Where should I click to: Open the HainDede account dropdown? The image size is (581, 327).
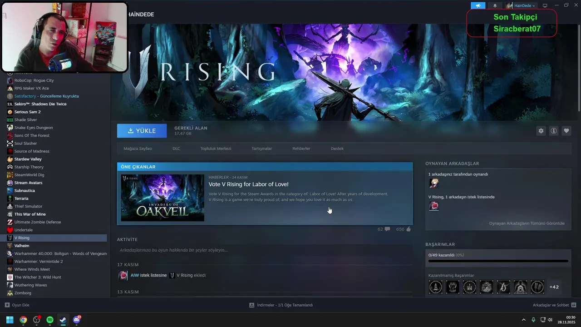521,5
